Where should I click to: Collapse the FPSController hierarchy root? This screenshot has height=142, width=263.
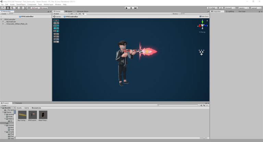[x=1, y=19]
